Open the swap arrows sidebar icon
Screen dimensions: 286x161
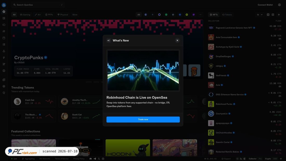click(4, 31)
